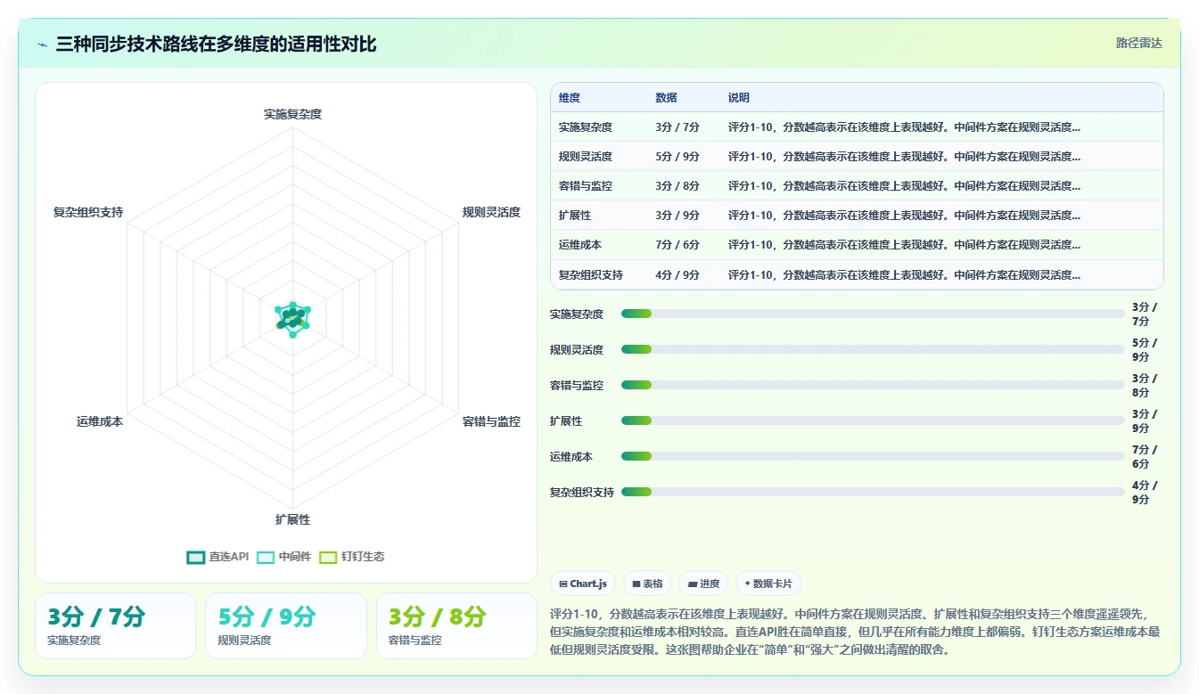Open the 5分 / 9分 规则灵活度 card
The height and width of the screenshot is (694, 1199).
point(286,625)
